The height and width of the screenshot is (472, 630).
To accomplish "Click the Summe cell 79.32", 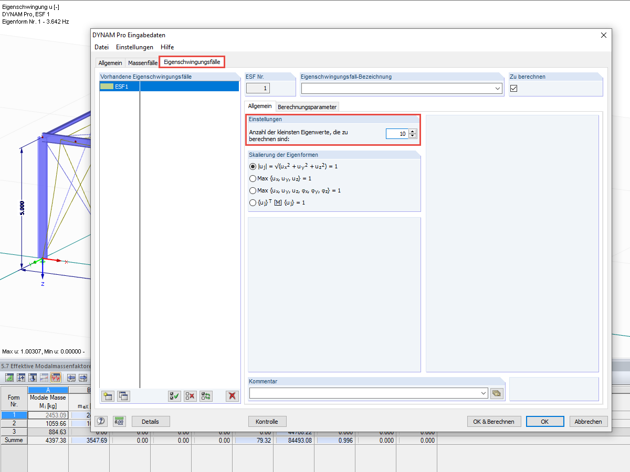I will (253, 441).
